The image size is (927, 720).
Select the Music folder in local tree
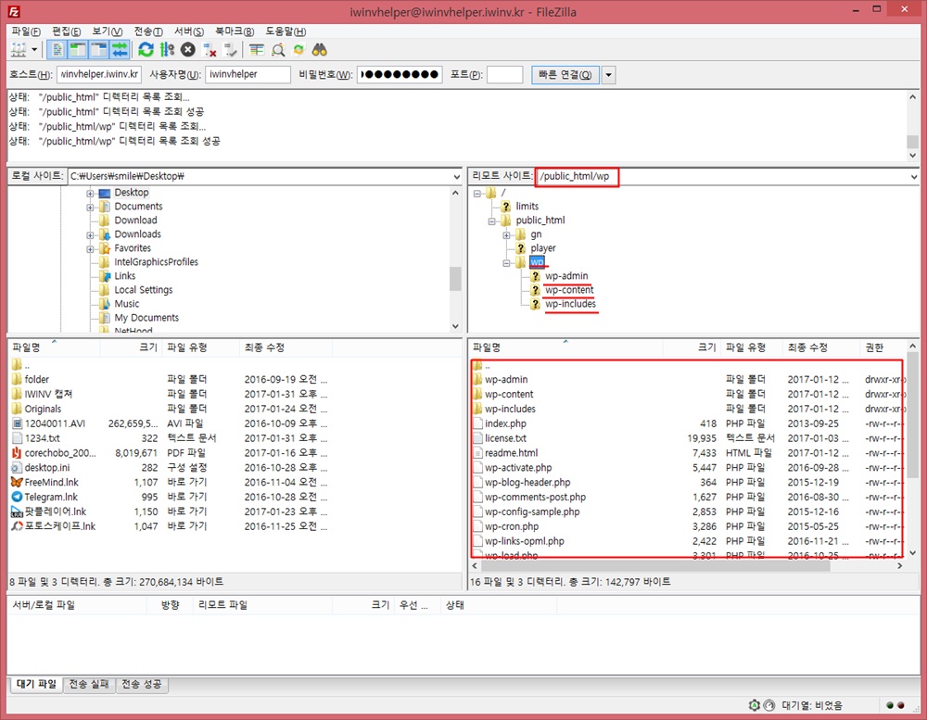126,304
